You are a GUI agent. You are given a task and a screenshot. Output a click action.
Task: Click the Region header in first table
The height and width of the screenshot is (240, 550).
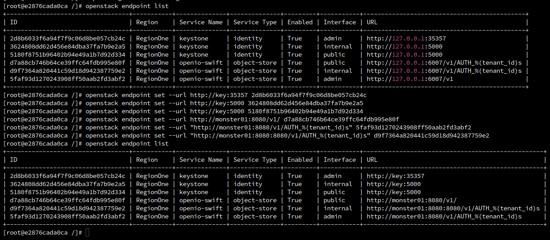pyautogui.click(x=147, y=22)
